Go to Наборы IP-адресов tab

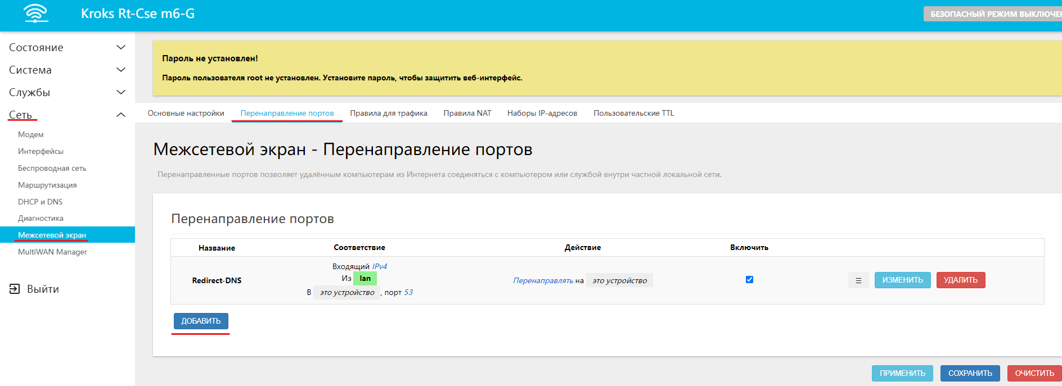pos(542,113)
